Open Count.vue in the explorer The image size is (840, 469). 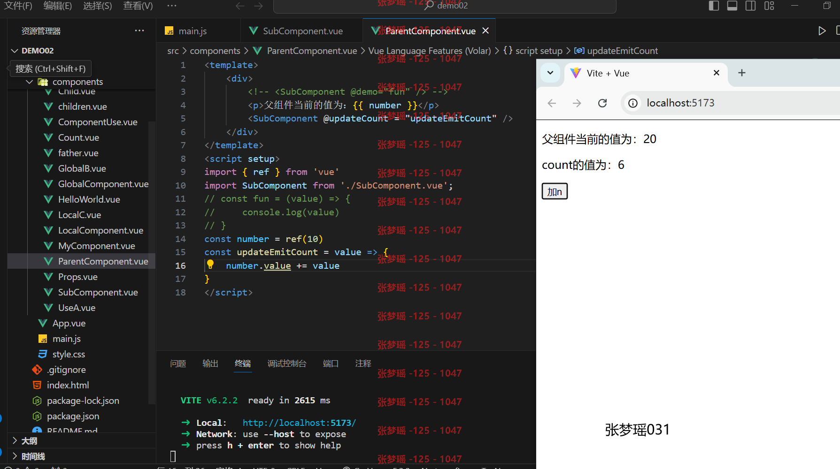[x=78, y=137]
